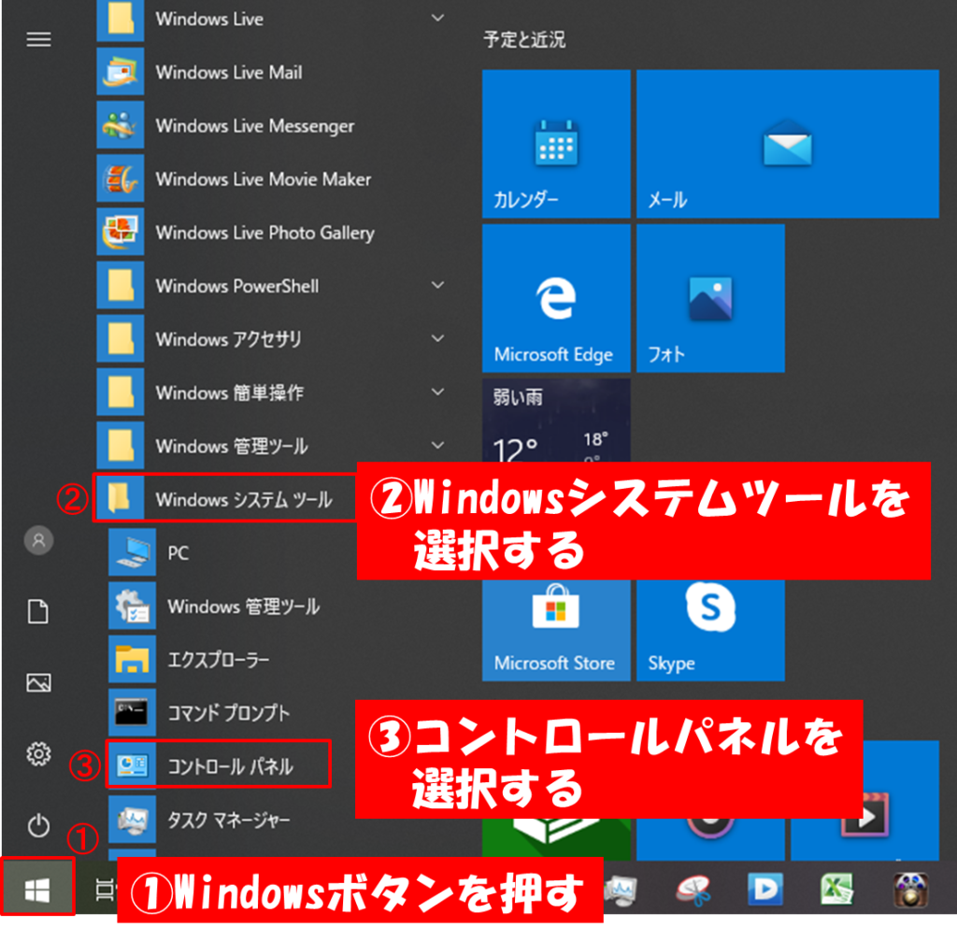Open the weather tile showing 弱い雨
The height and width of the screenshot is (942, 957).
[x=556, y=421]
